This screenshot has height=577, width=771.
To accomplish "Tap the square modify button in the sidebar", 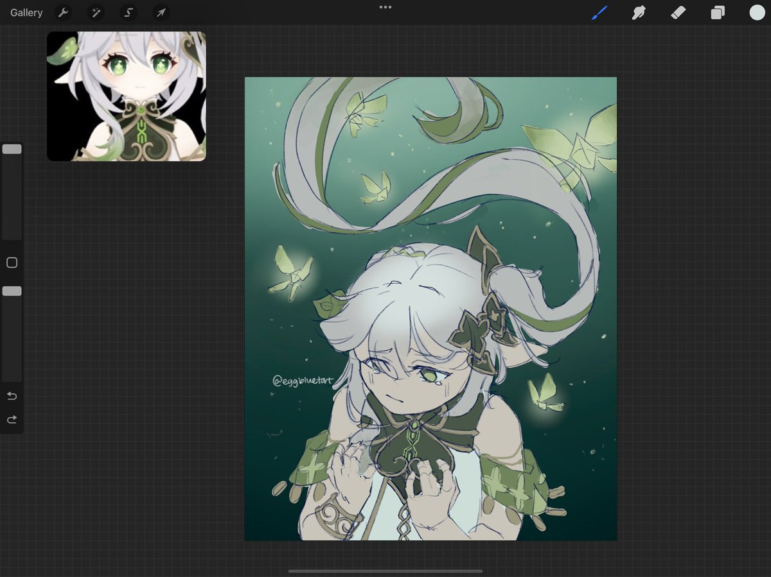I will (12, 263).
